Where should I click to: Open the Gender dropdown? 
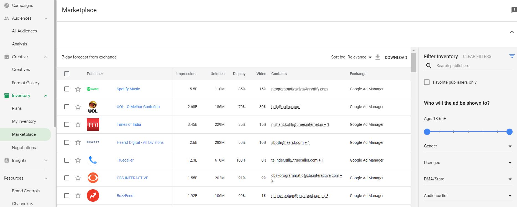pos(468,146)
